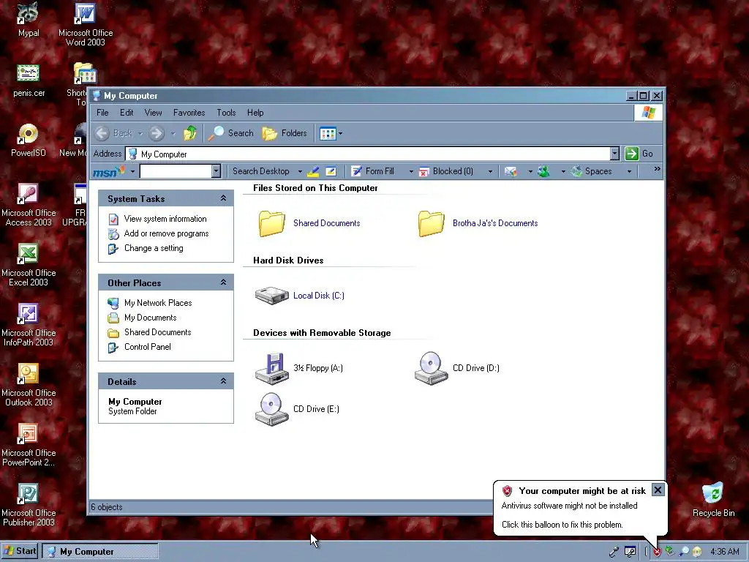
Task: Collapse the Details panel
Action: [223, 381]
